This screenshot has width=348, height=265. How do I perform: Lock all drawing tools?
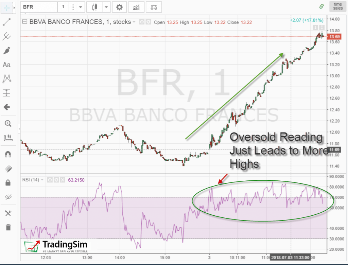[8, 183]
